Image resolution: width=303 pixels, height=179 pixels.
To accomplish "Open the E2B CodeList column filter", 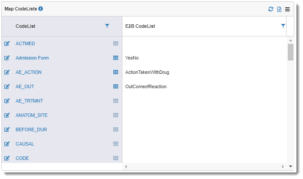I will click(283, 26).
